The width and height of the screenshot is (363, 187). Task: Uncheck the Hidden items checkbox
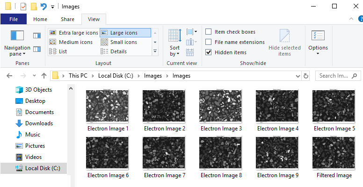pos(209,52)
